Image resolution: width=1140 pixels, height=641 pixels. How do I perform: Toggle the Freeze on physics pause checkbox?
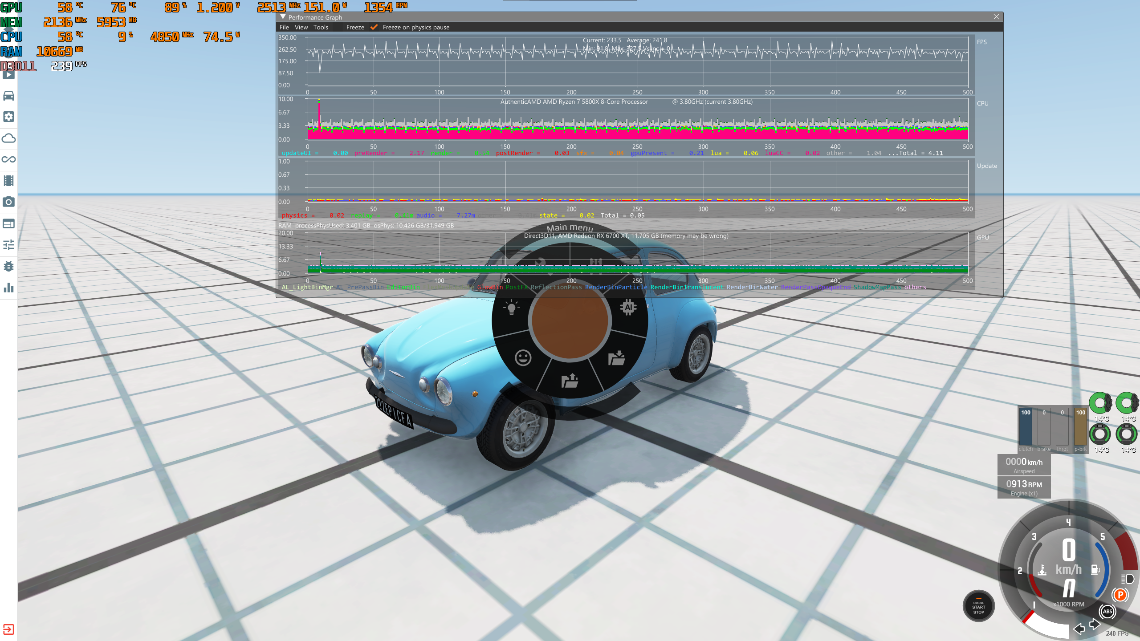[x=374, y=27]
